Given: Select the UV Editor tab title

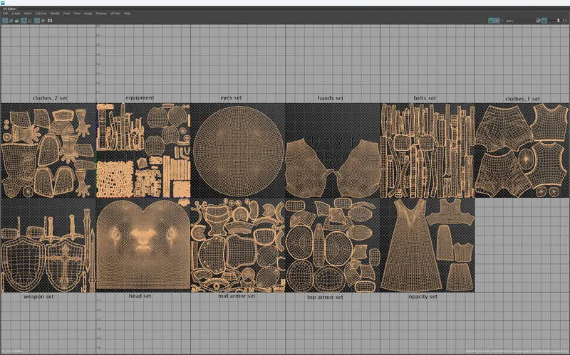Looking at the screenshot, I should pyautogui.click(x=9, y=9).
